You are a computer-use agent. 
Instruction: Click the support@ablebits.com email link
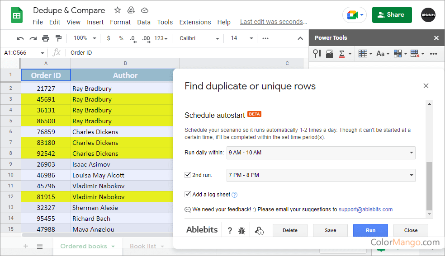pyautogui.click(x=365, y=209)
